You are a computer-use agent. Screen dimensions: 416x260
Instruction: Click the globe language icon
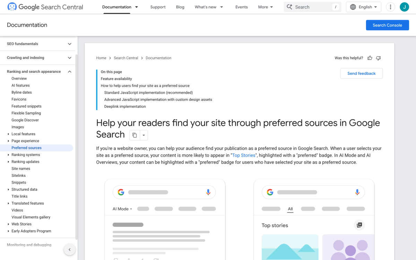[x=353, y=7]
